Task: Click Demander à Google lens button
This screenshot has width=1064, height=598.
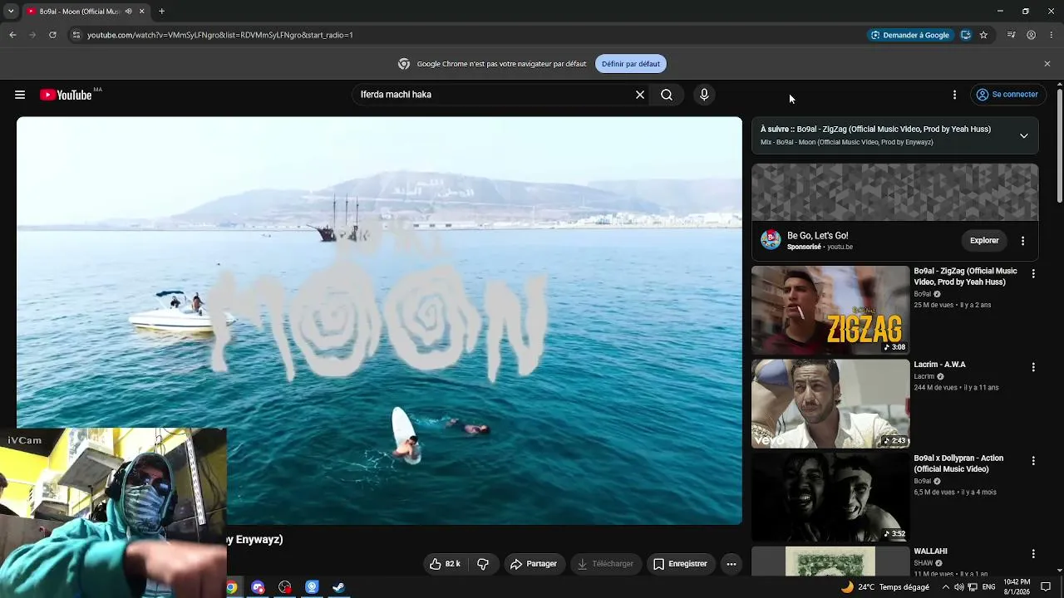Action: click(909, 35)
